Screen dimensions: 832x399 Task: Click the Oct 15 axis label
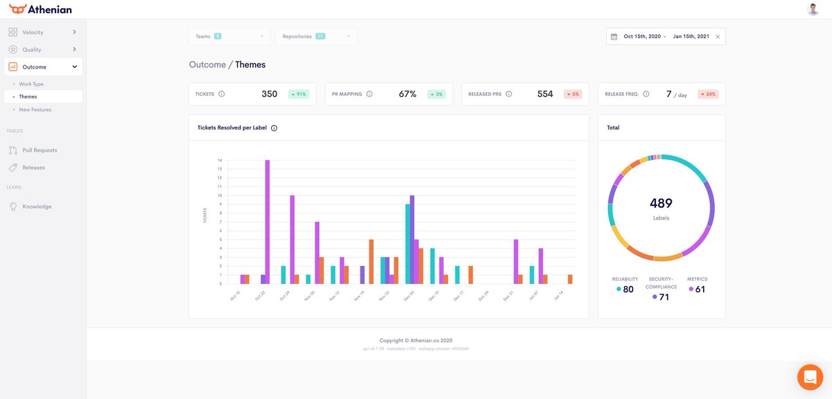click(x=235, y=295)
